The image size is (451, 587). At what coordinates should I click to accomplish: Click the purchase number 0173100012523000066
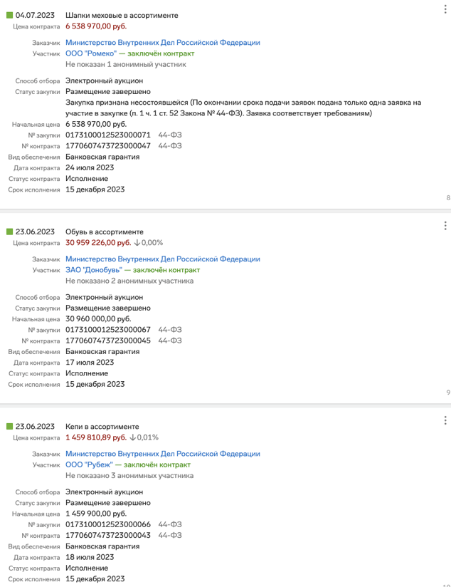coord(108,524)
